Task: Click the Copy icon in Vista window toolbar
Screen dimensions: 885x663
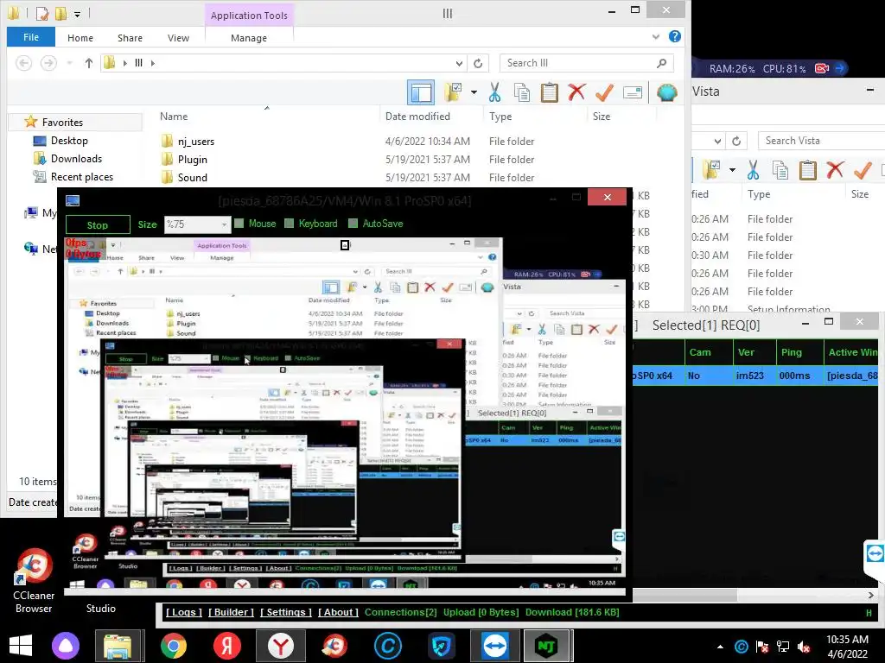Action: 780,170
